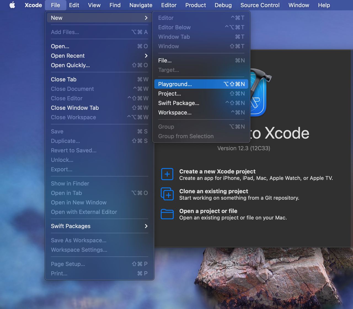Click the disabled Close Editor item

(100, 98)
